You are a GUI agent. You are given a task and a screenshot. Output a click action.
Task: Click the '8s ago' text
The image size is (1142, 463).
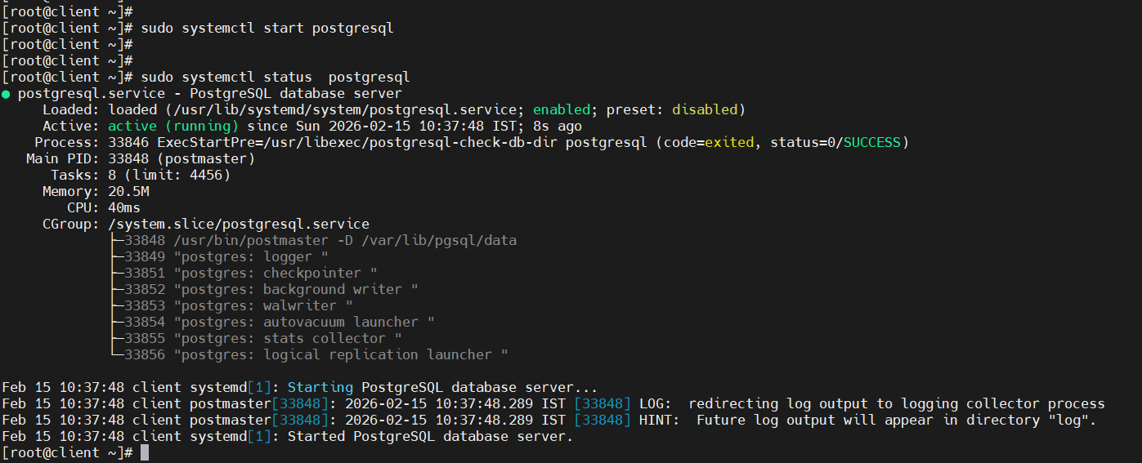558,126
